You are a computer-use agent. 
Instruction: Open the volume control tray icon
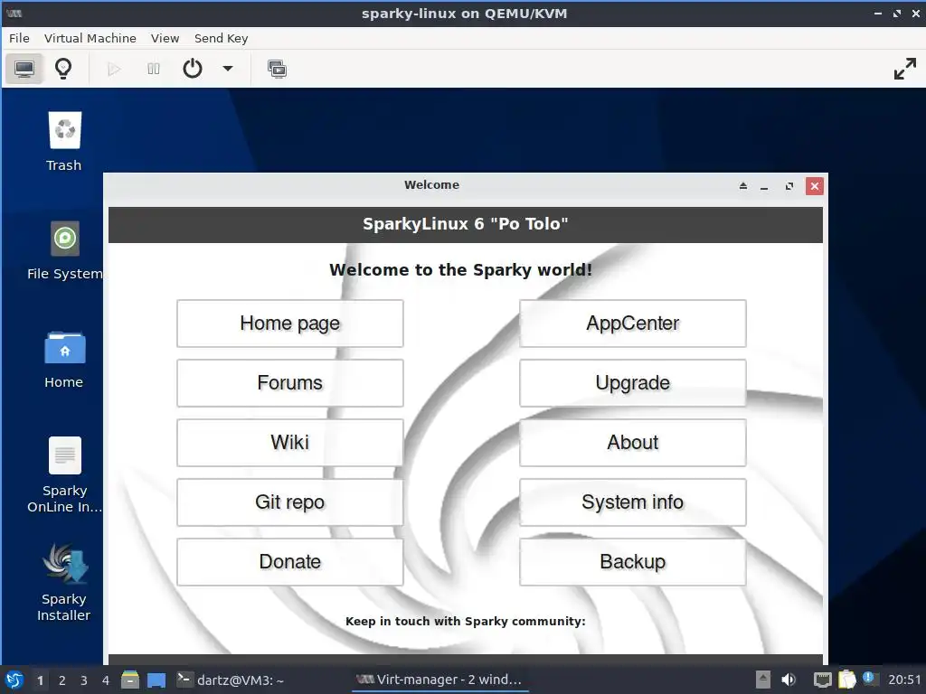[x=788, y=680]
